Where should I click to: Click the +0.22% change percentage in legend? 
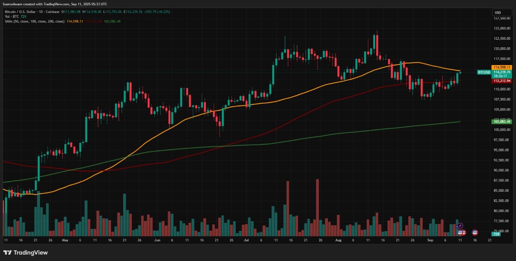[x=163, y=12]
